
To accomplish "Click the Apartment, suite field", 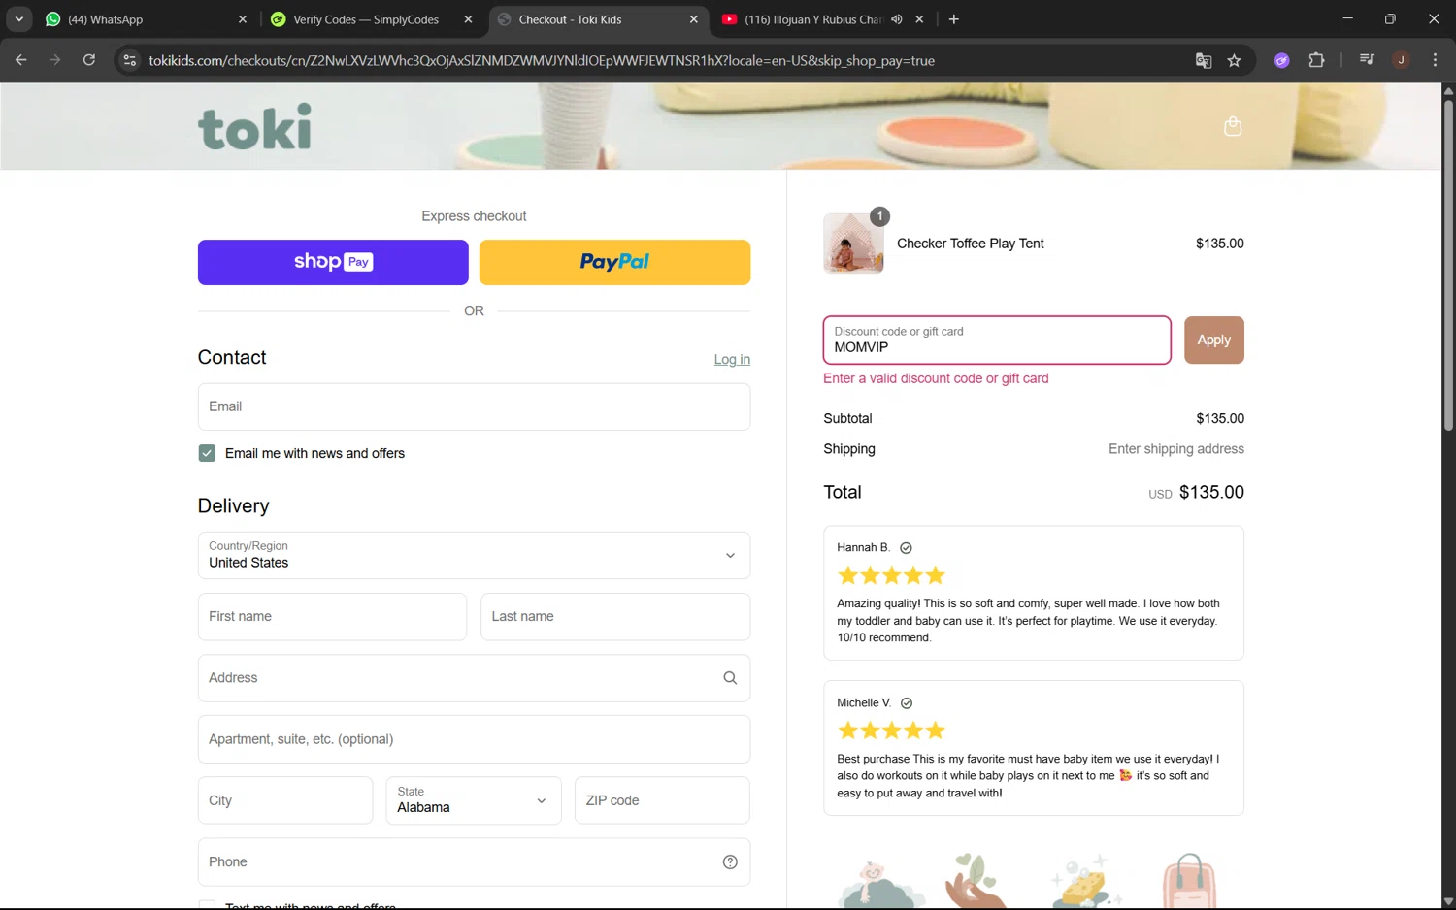I will click(474, 739).
